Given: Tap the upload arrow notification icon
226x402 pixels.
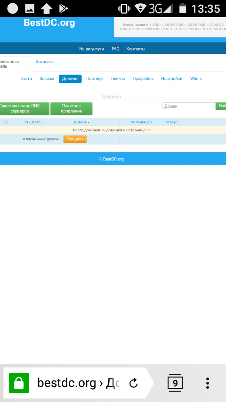Looking at the screenshot, I should 47,8.
